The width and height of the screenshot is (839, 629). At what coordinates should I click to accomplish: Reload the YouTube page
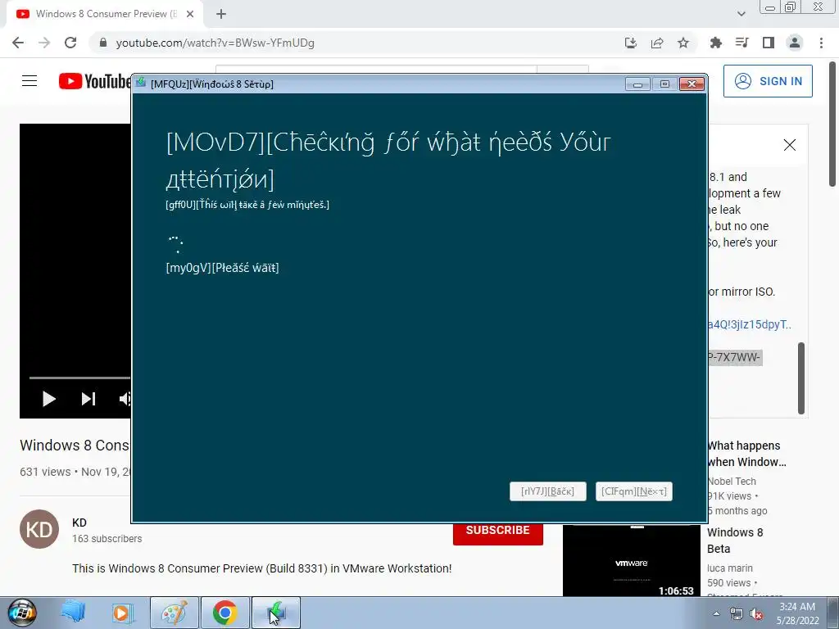point(70,43)
